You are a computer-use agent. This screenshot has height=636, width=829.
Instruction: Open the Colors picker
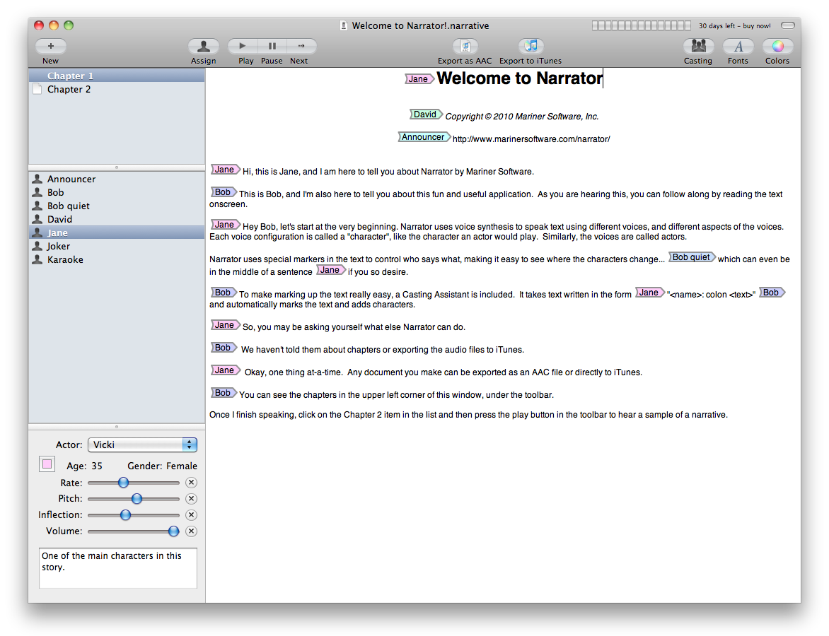[777, 47]
